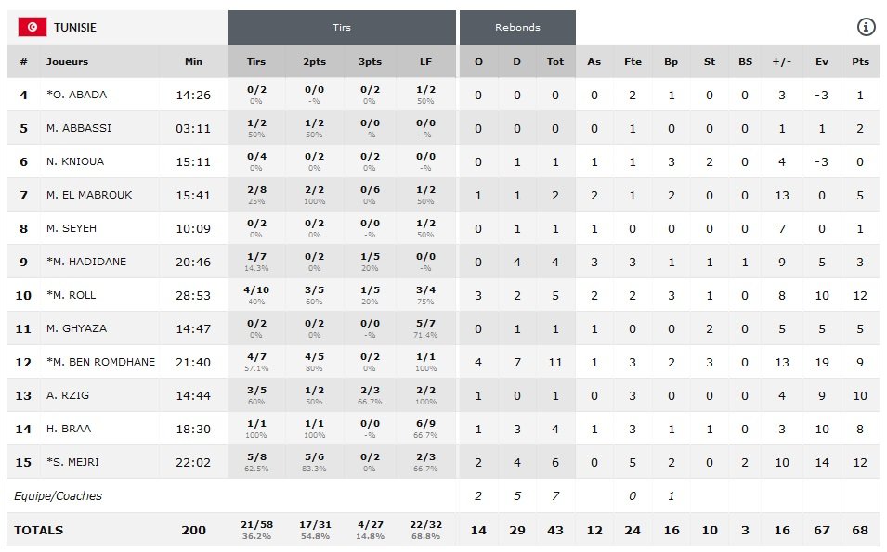Click the As column header

594,62
